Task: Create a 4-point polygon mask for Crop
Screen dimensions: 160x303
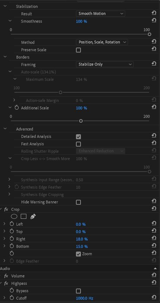Action: [x=24, y=217]
